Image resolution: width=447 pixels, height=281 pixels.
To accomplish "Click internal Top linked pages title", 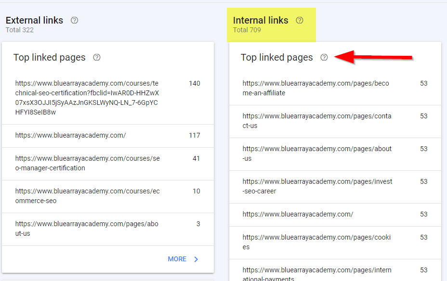I will tap(276, 58).
